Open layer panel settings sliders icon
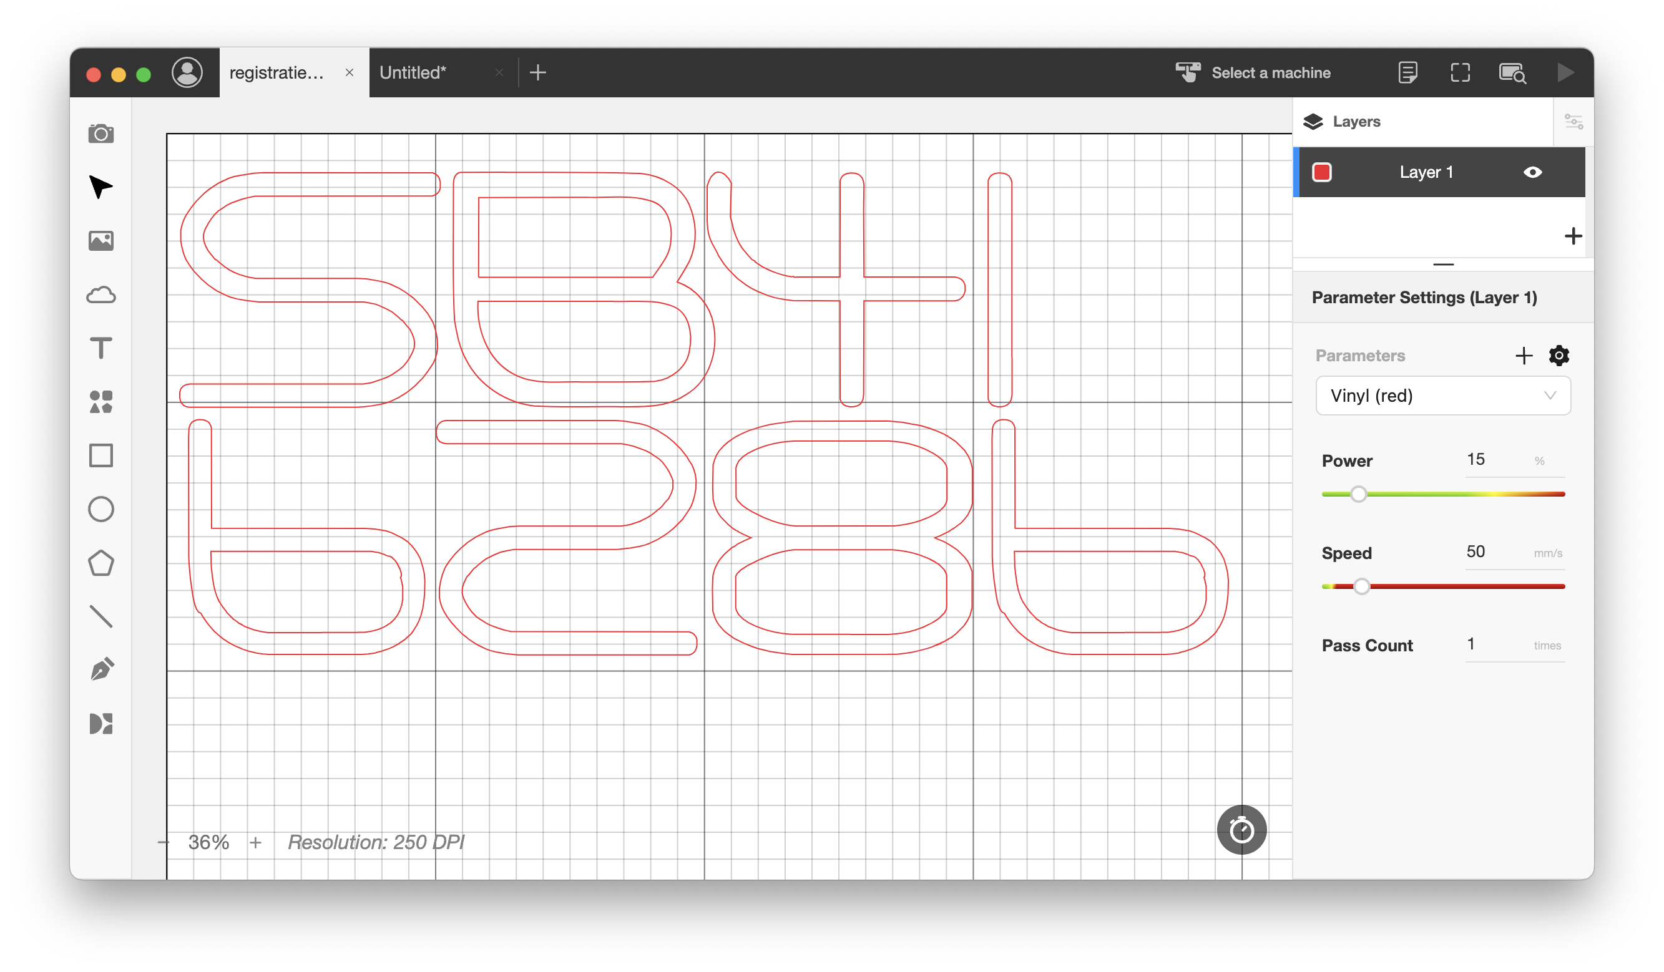The image size is (1664, 972). pyautogui.click(x=1574, y=122)
